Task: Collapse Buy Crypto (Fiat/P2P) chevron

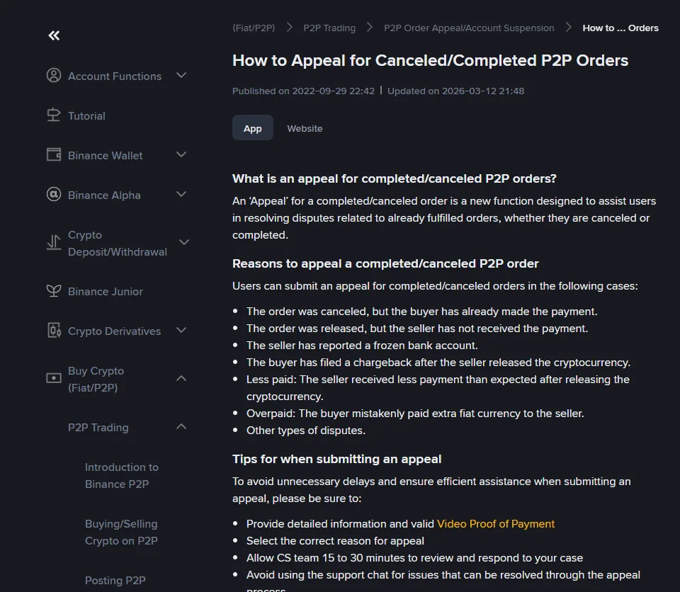Action: (x=182, y=379)
